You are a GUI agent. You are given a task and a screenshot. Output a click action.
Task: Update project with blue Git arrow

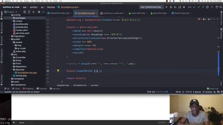(x=194, y=7)
